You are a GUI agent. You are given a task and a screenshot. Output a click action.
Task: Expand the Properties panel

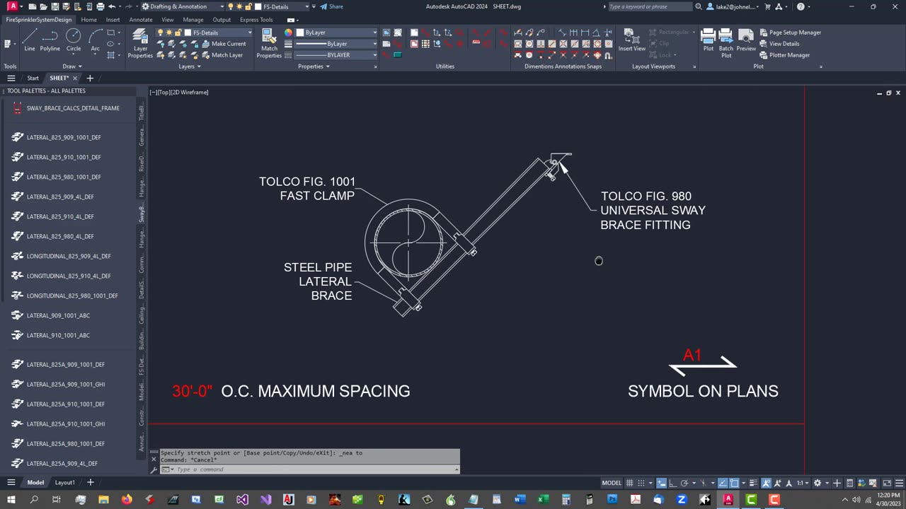[x=314, y=66]
